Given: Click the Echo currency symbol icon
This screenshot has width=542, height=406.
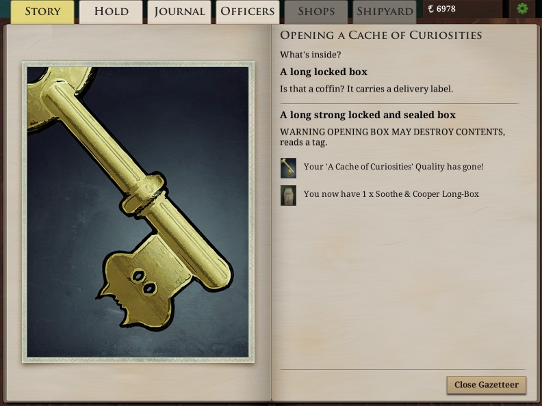Looking at the screenshot, I should coord(430,9).
